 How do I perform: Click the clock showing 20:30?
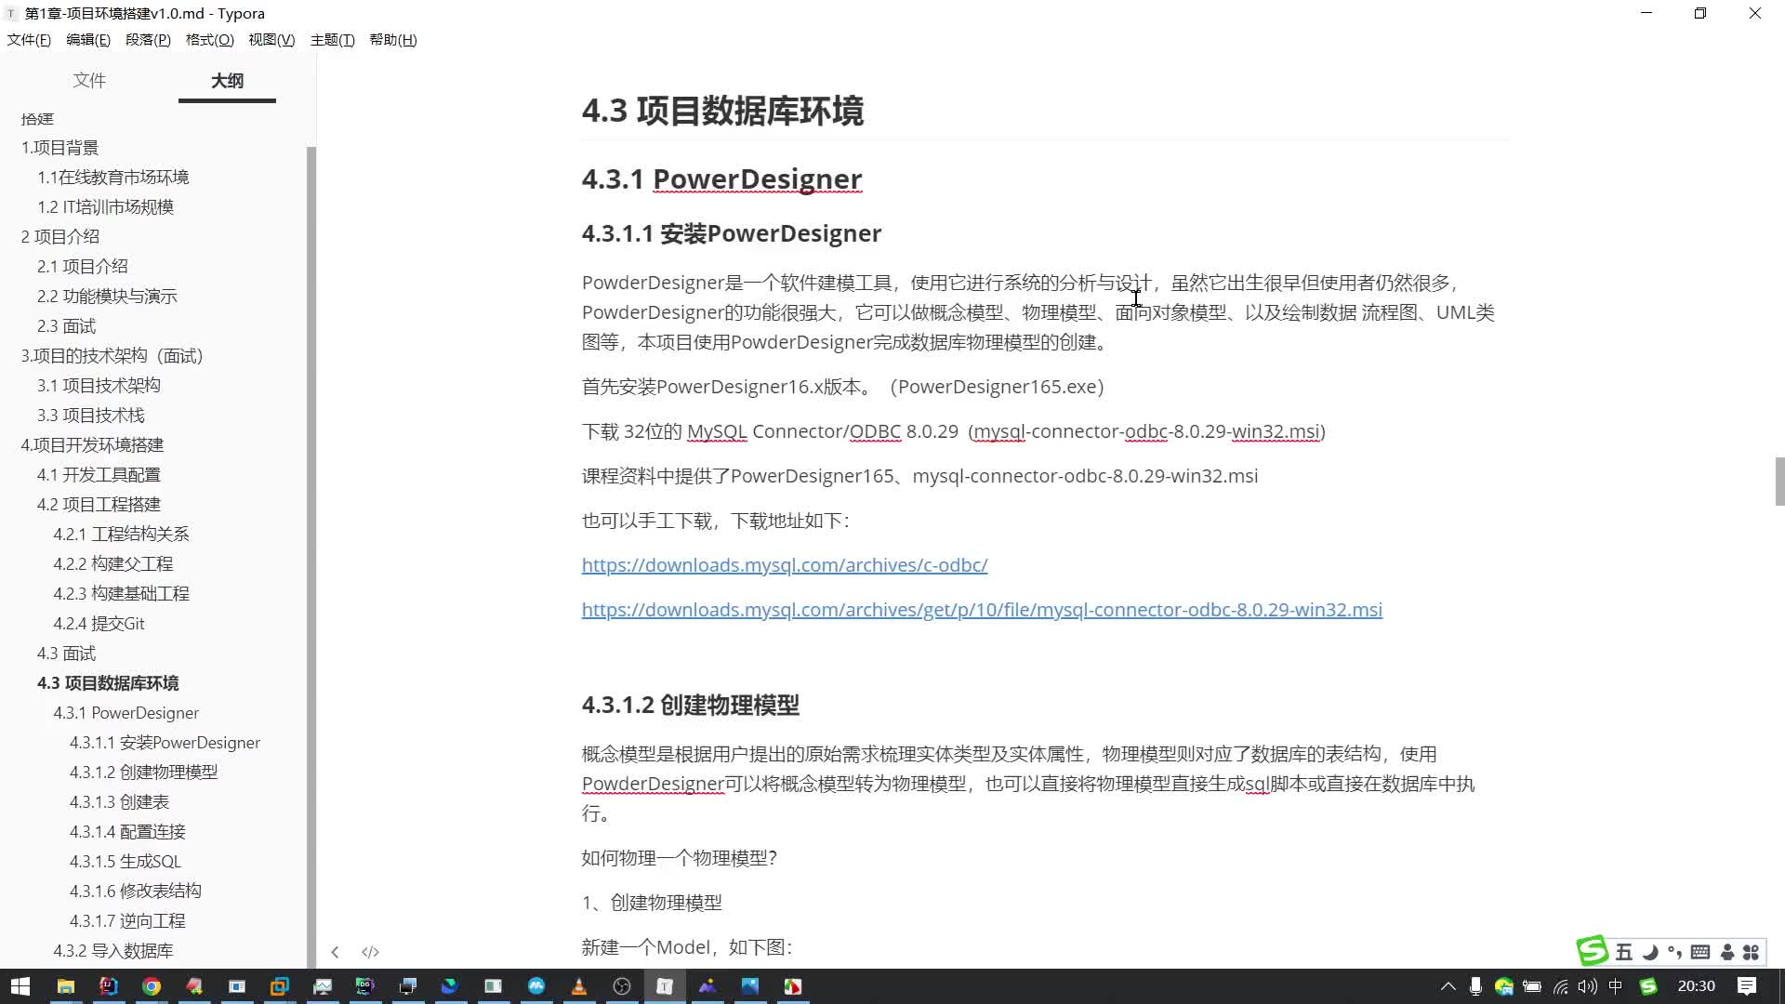pos(1696,986)
